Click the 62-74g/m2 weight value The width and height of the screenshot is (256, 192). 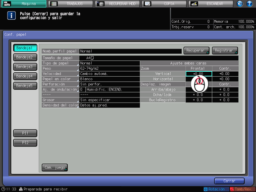tap(109, 68)
